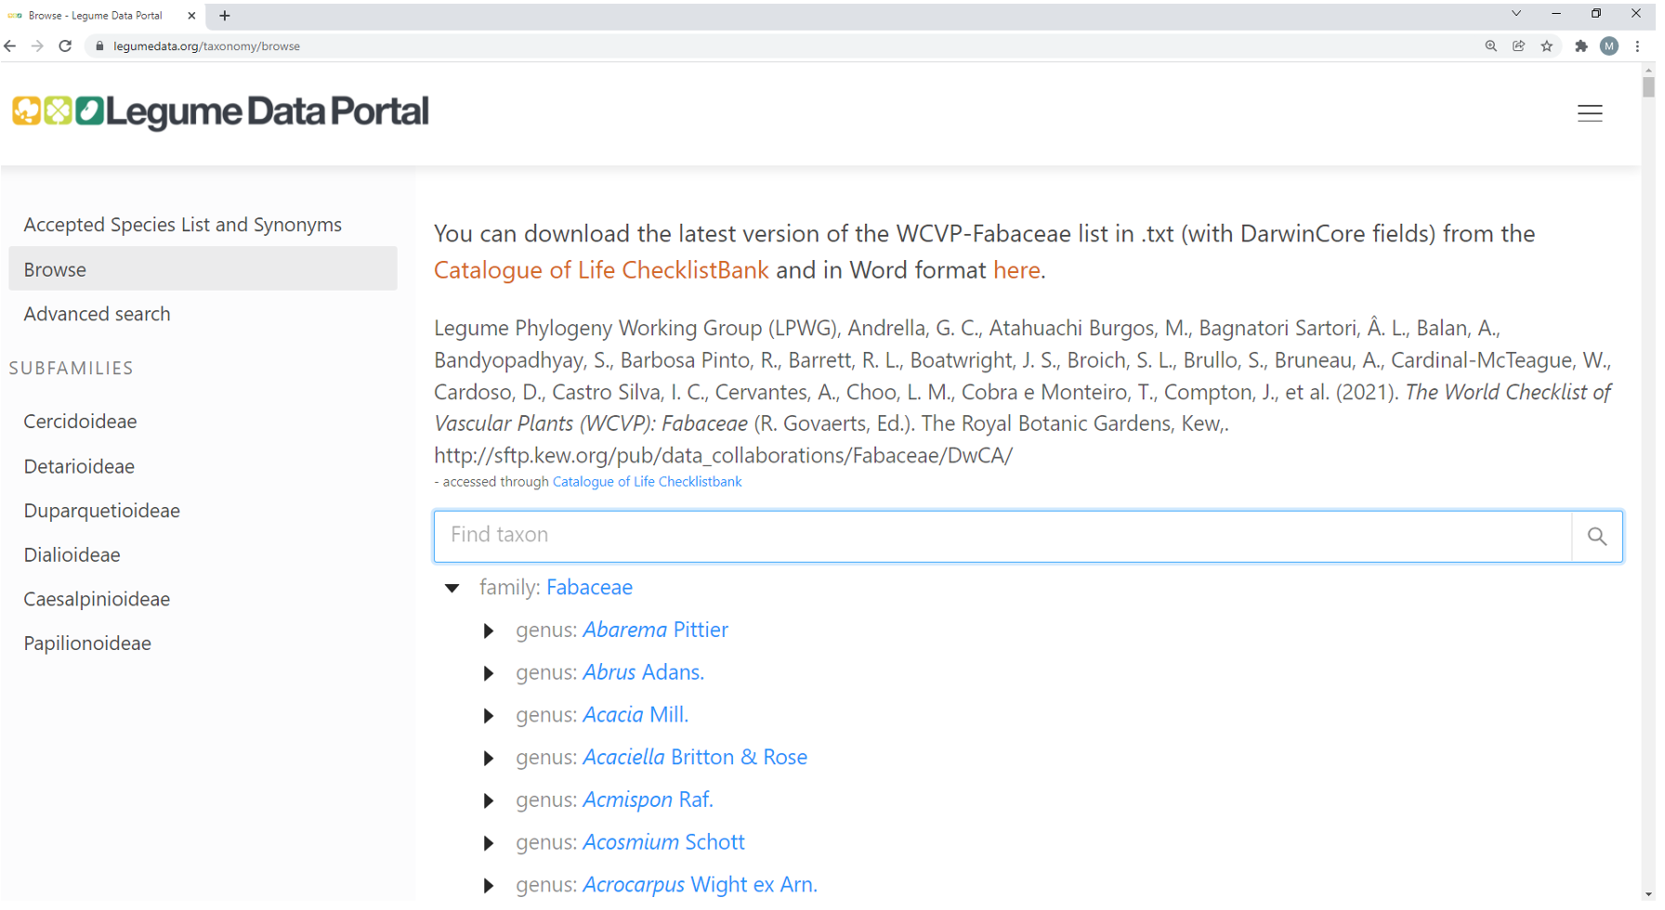Bookmark this page with star icon

pos(1546,46)
